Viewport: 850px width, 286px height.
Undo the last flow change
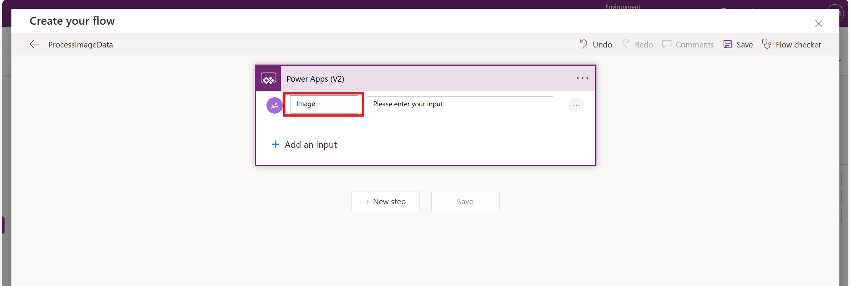tap(596, 44)
